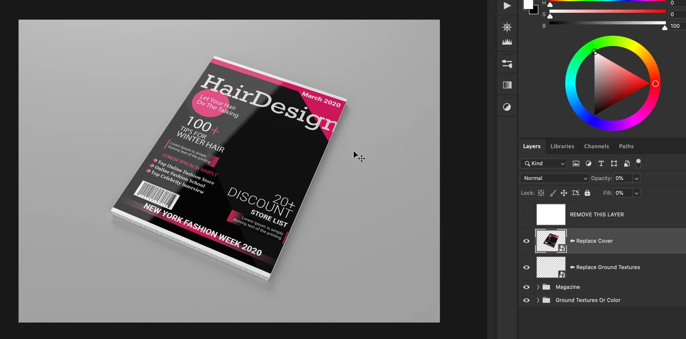
Task: Click the Opacity label
Action: pos(601,178)
